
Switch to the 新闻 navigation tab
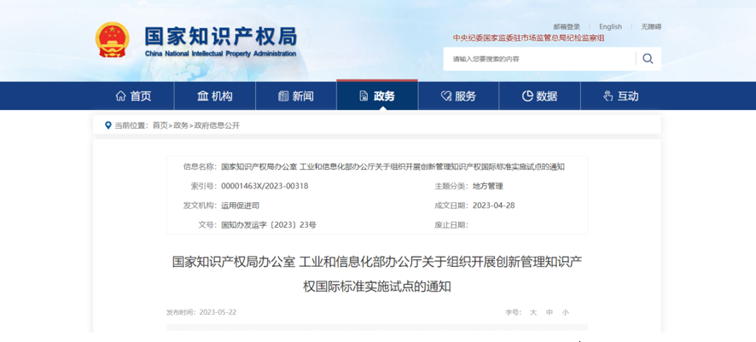296,96
